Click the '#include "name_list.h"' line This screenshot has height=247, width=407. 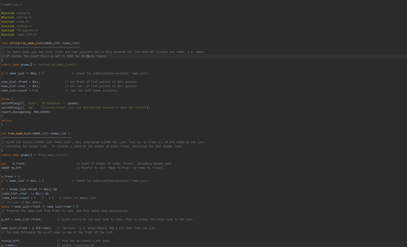19,35
